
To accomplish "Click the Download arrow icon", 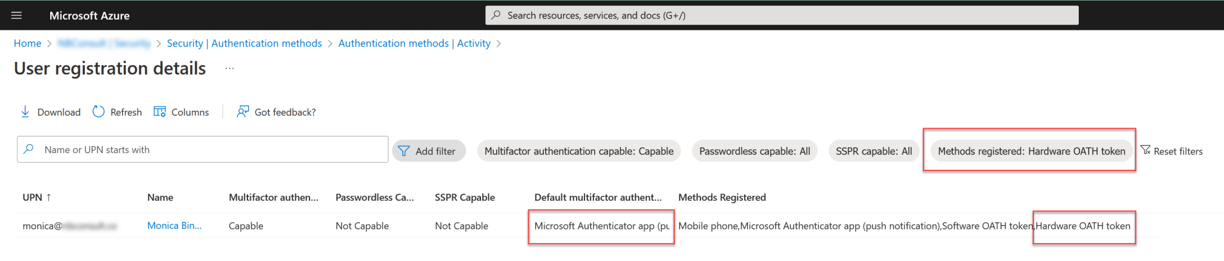I will coord(25,111).
